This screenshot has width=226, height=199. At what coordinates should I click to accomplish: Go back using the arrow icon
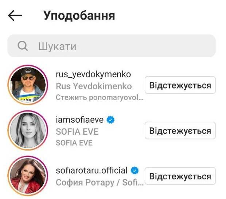point(15,15)
